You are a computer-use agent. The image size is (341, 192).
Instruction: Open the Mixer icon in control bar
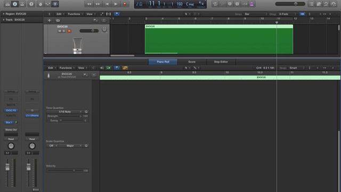(47, 4)
